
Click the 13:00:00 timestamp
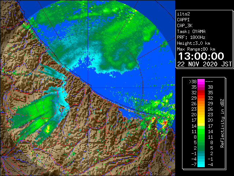pos(201,56)
